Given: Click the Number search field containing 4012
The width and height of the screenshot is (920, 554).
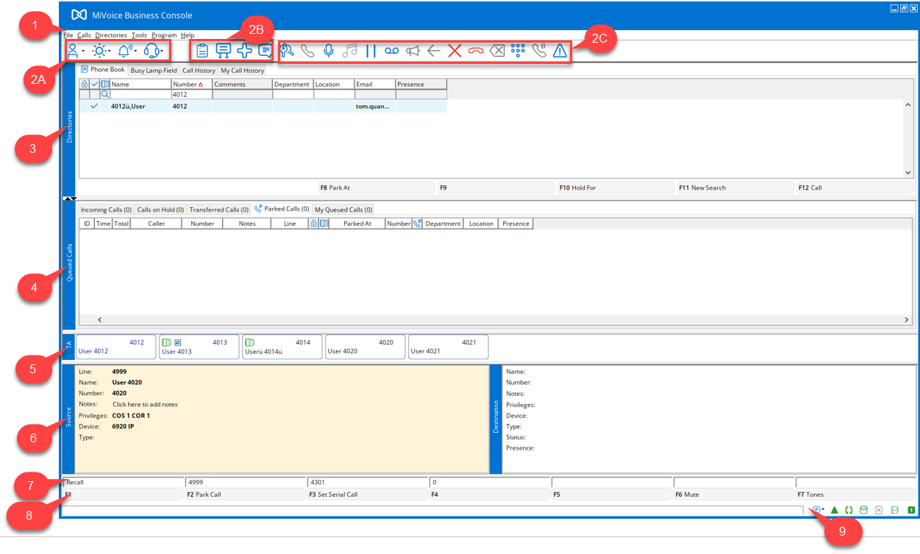Looking at the screenshot, I should click(x=191, y=95).
